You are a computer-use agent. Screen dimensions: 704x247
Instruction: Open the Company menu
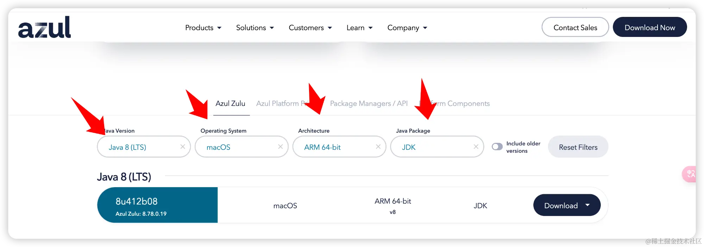(x=407, y=28)
